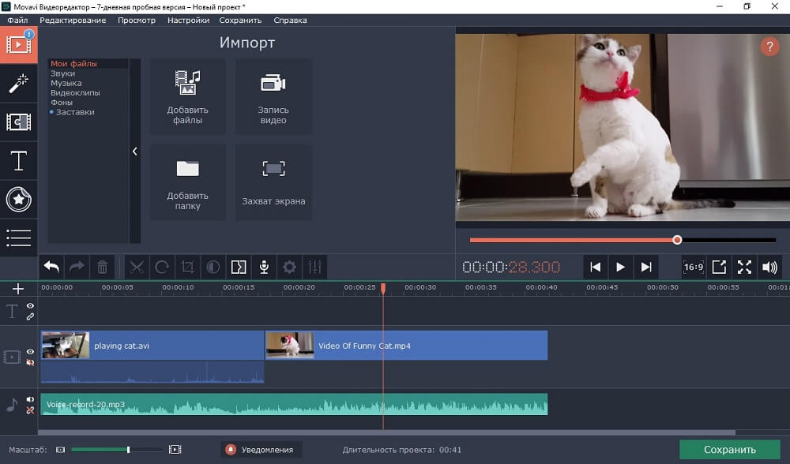
Task: Play the video preview
Action: (x=620, y=267)
